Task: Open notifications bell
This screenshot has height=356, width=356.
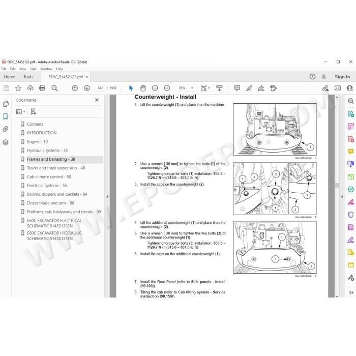Action: [x=324, y=77]
